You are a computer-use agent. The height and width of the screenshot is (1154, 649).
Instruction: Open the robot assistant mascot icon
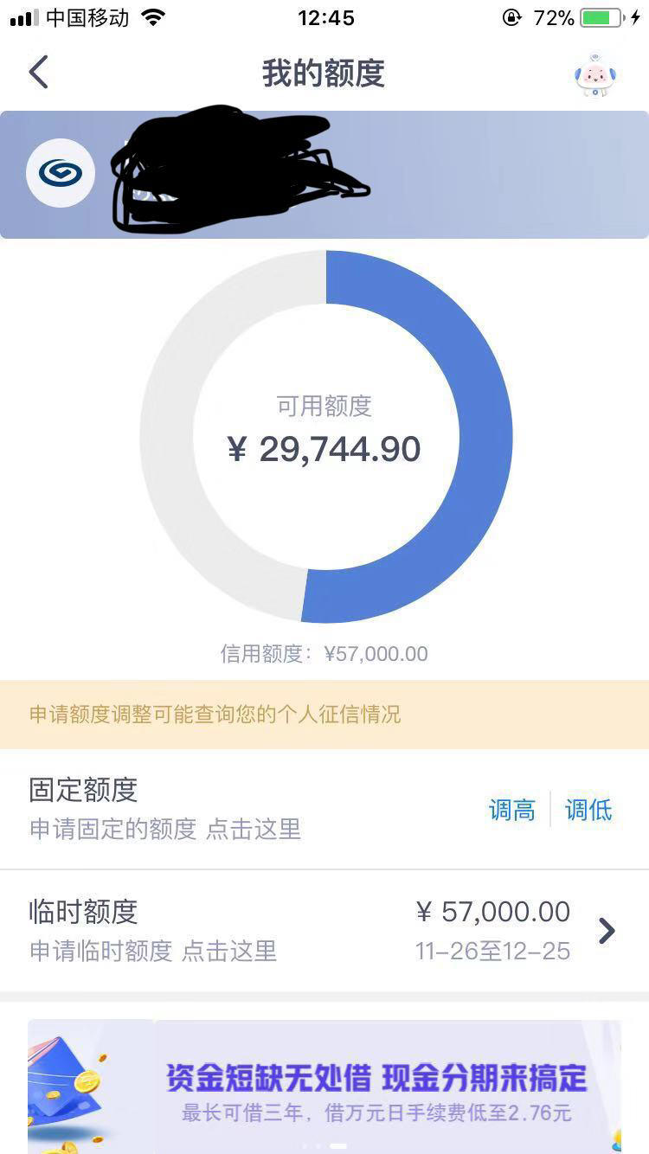[595, 75]
